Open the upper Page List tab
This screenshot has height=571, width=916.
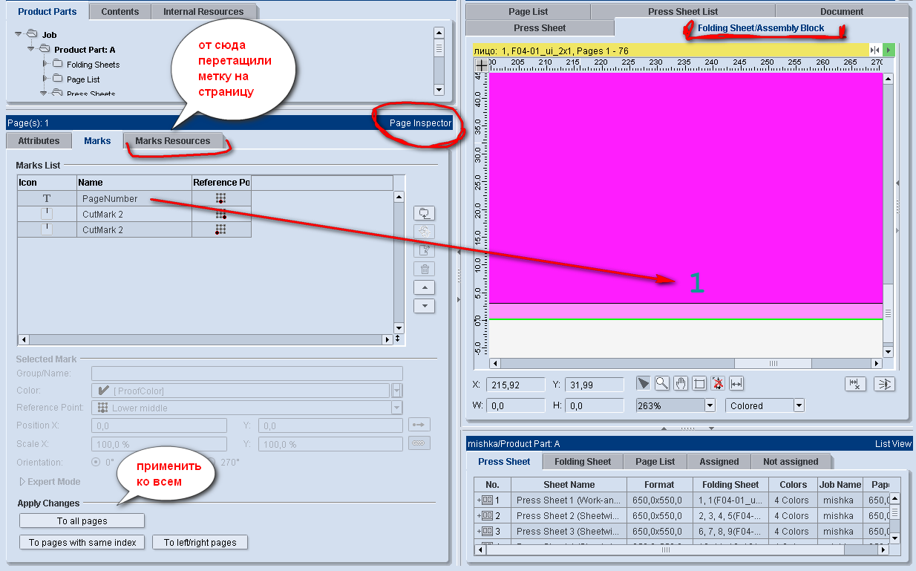point(529,11)
